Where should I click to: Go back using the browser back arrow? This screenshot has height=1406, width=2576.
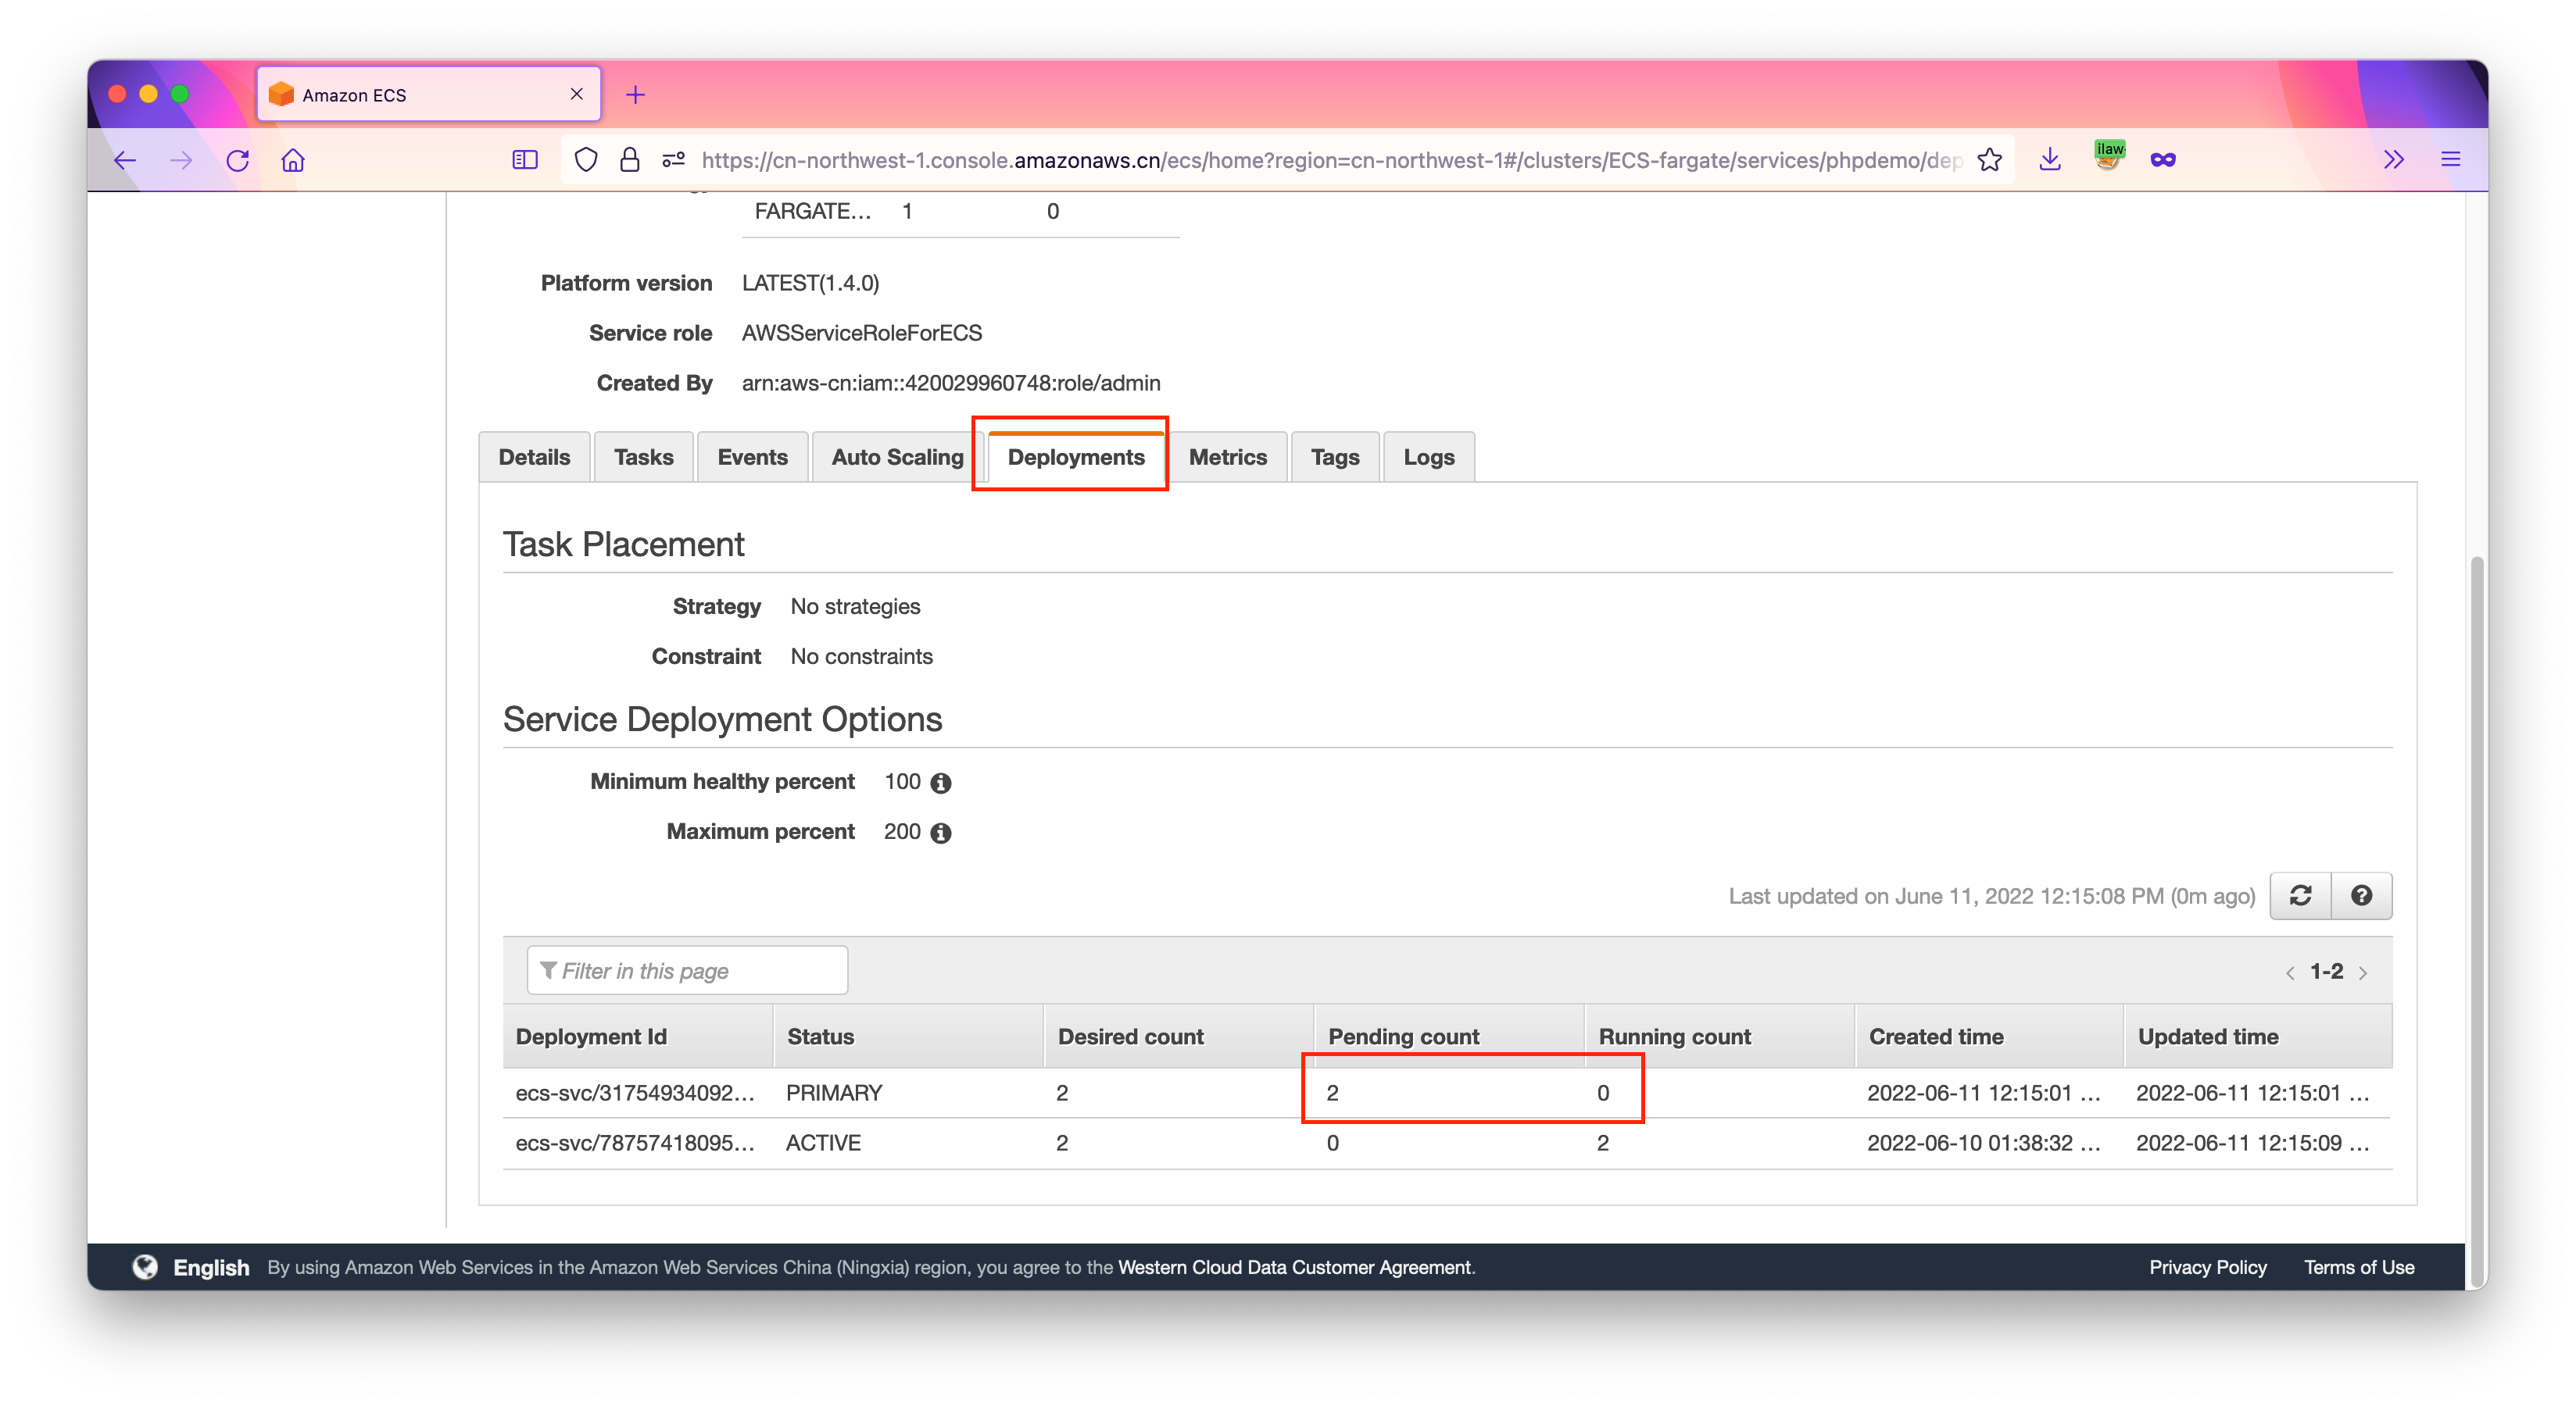124,160
